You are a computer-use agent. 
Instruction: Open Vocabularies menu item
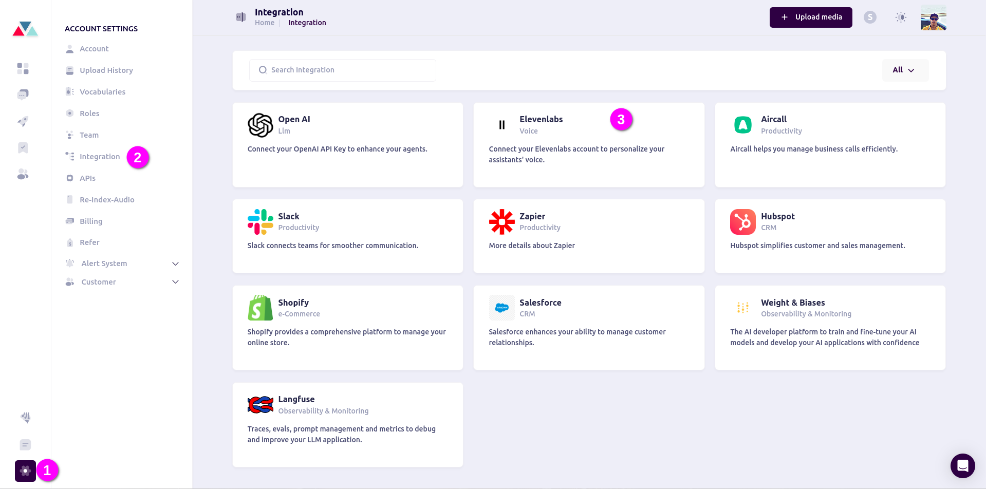102,92
